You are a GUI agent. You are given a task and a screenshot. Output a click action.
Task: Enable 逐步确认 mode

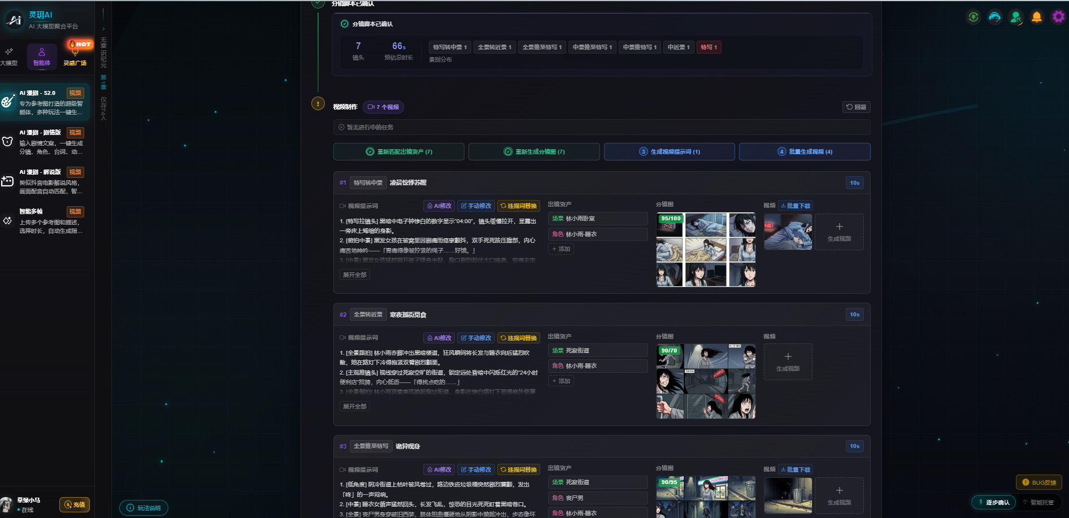pos(994,502)
